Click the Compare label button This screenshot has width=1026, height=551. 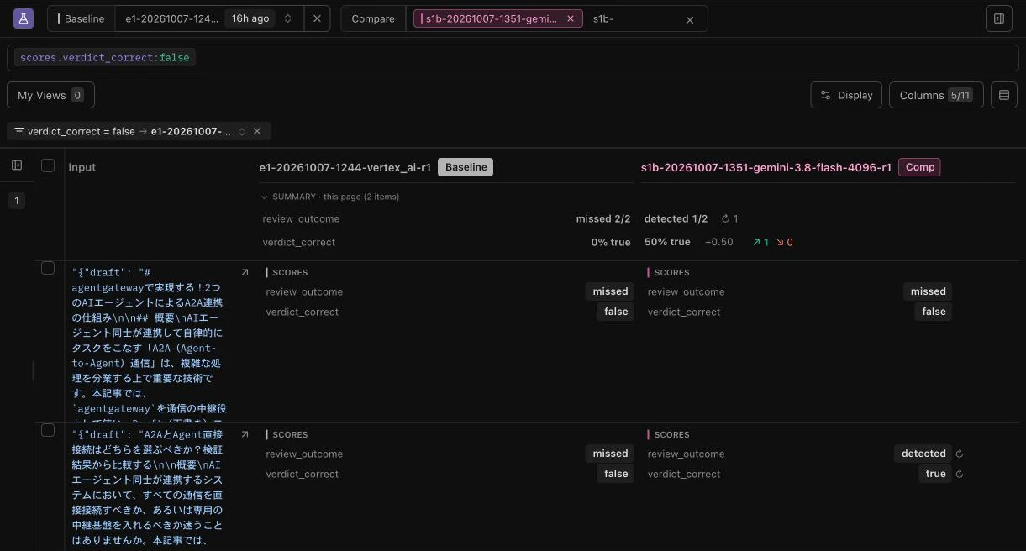click(373, 18)
